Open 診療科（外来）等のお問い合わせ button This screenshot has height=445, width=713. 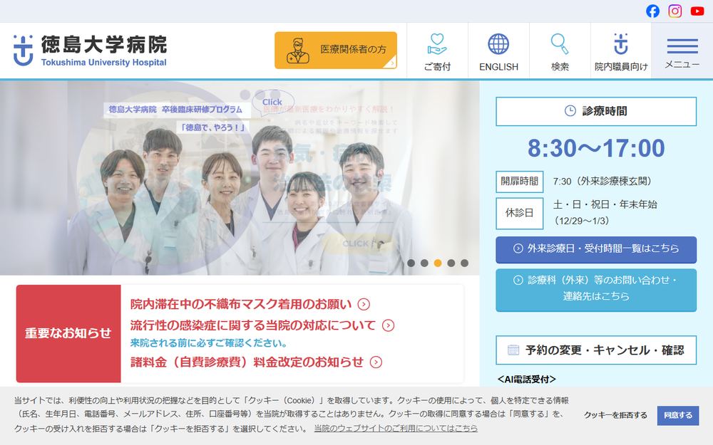click(595, 290)
